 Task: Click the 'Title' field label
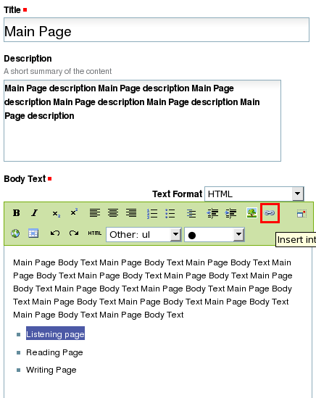coord(12,10)
